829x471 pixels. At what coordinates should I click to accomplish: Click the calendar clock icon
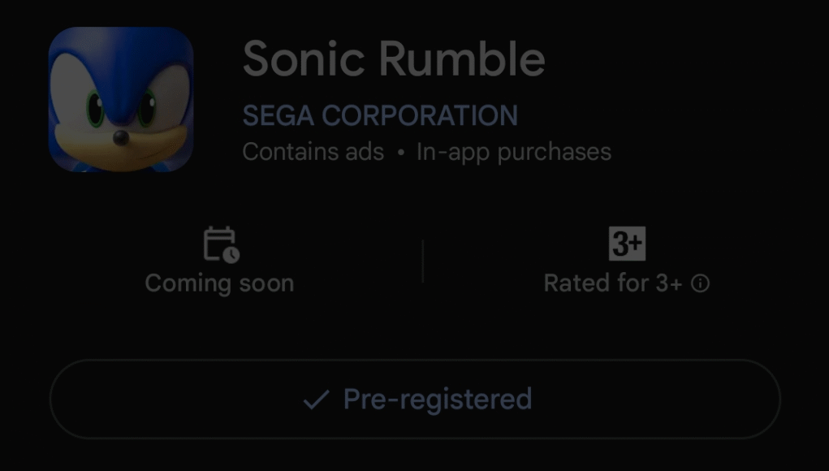(220, 244)
